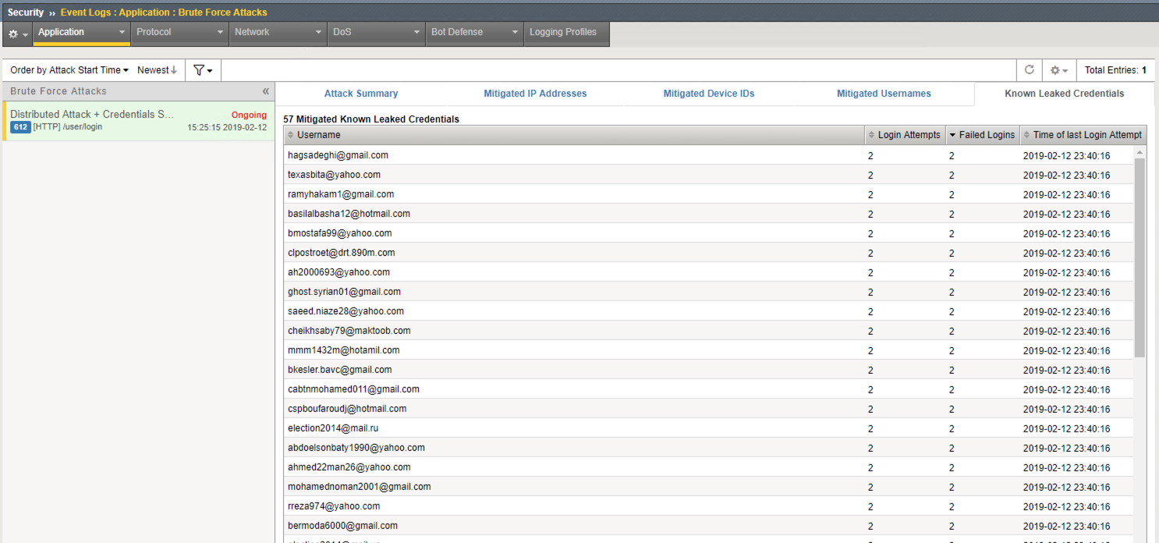This screenshot has width=1159, height=543.
Task: Switch to the Mitigated Usernames tab
Action: pyautogui.click(x=884, y=94)
